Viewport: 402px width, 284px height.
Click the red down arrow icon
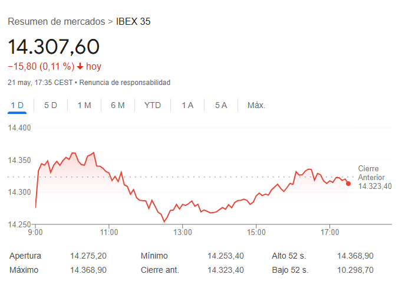coord(80,66)
